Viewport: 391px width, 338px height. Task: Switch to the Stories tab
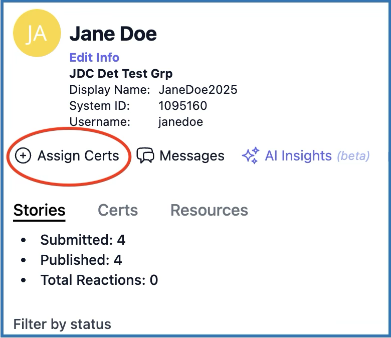tap(39, 210)
